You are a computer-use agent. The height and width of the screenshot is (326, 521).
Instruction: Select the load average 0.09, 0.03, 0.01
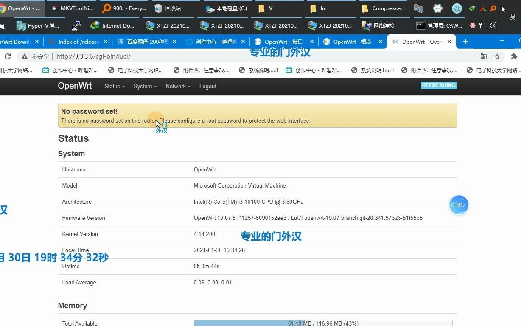pyautogui.click(x=213, y=282)
